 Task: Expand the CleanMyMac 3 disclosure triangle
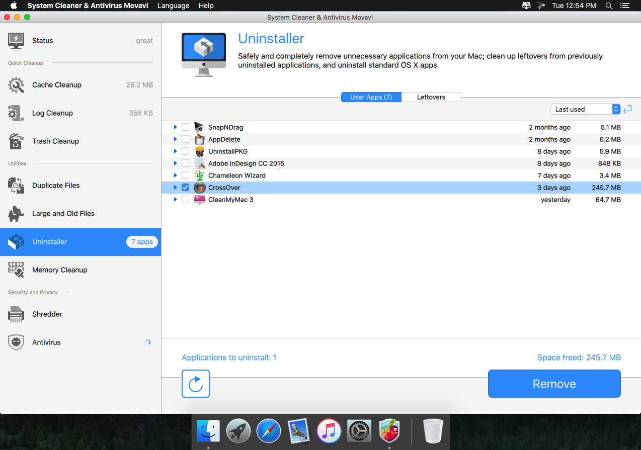click(175, 200)
